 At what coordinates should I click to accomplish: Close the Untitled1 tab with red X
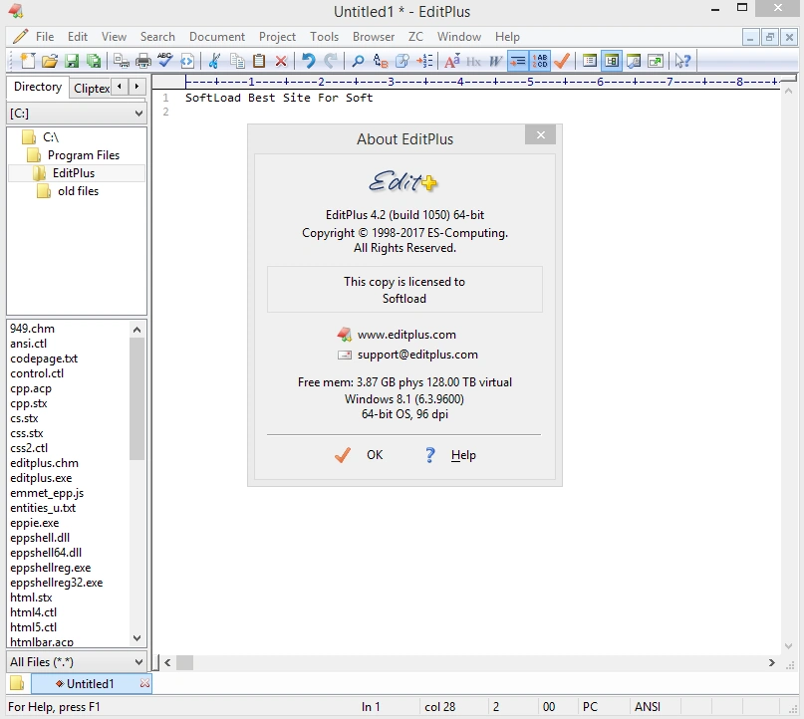tap(144, 683)
